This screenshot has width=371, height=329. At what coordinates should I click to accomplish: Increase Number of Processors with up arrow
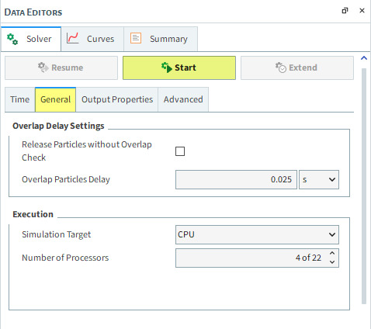(332, 253)
